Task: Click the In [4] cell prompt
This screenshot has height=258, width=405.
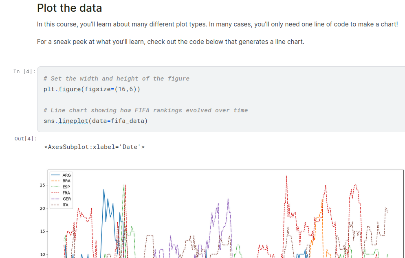Action: coord(24,72)
